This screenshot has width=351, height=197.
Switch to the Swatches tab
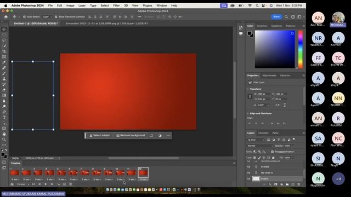[x=262, y=26]
